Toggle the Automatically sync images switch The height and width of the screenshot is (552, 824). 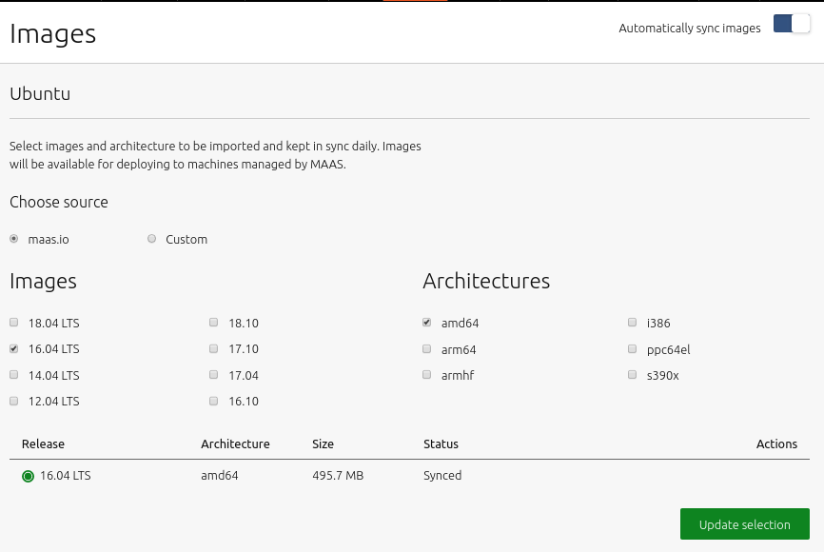click(x=791, y=25)
